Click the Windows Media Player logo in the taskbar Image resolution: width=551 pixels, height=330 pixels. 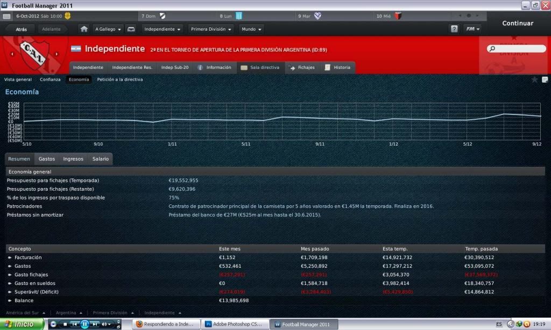53,324
